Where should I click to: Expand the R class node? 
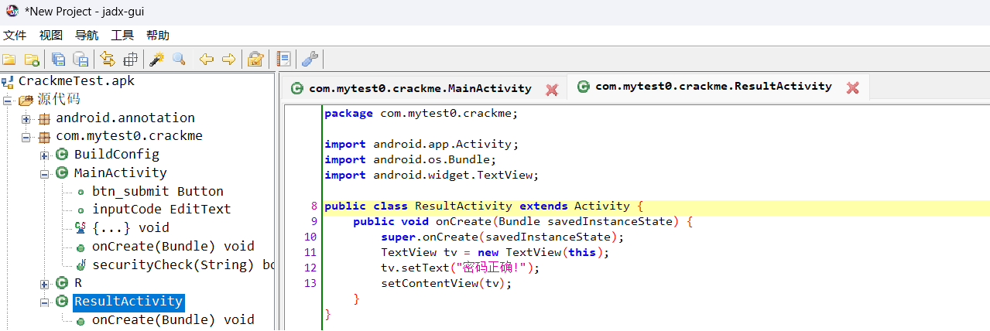click(44, 284)
